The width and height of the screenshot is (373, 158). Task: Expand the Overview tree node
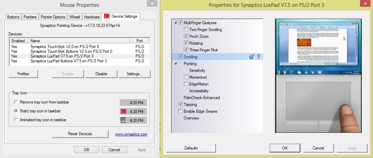point(176,118)
